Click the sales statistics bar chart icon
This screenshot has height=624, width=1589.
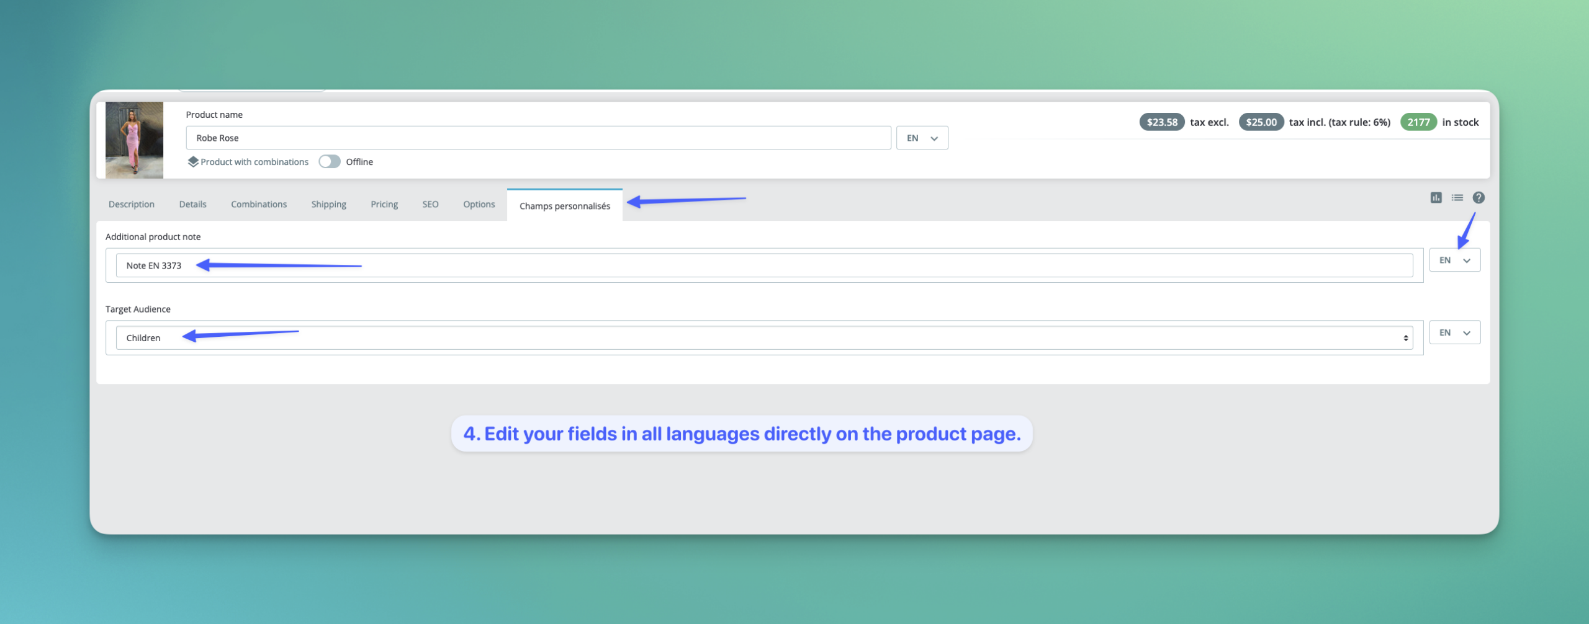pos(1436,198)
